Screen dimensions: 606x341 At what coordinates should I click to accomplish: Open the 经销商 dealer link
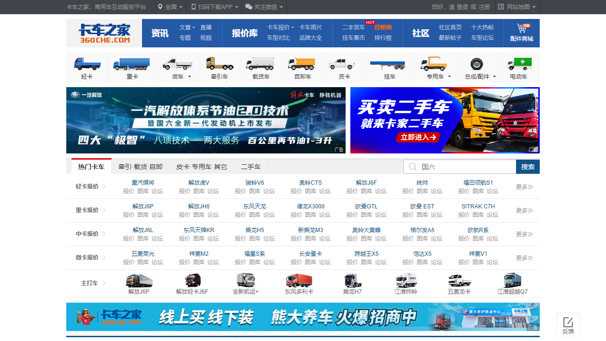click(x=383, y=27)
